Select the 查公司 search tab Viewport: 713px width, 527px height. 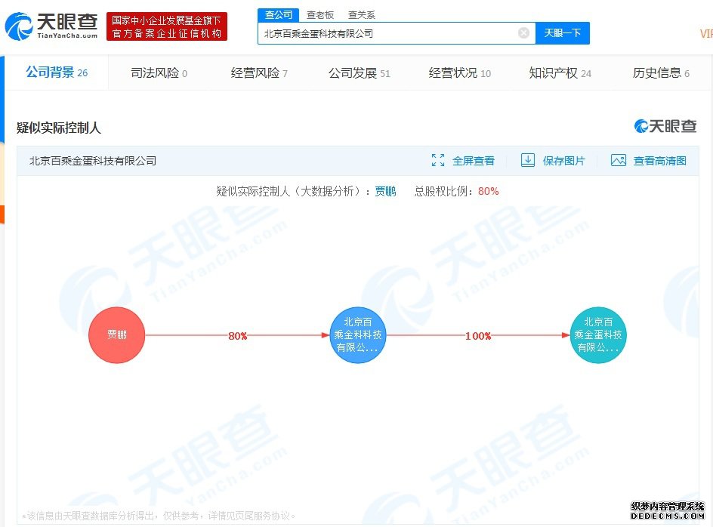point(278,15)
